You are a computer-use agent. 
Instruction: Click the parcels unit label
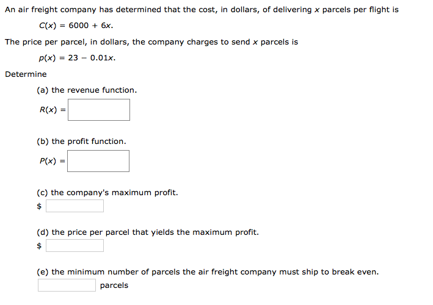coord(114,285)
